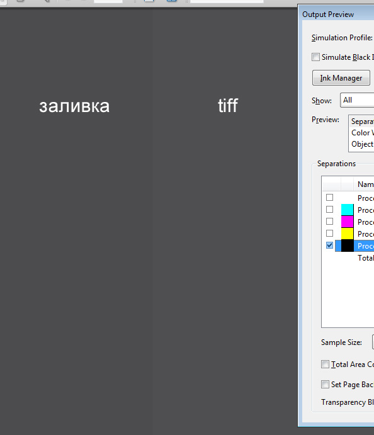Select Object Inspector in the Preview list
The image size is (374, 435).
click(362, 144)
